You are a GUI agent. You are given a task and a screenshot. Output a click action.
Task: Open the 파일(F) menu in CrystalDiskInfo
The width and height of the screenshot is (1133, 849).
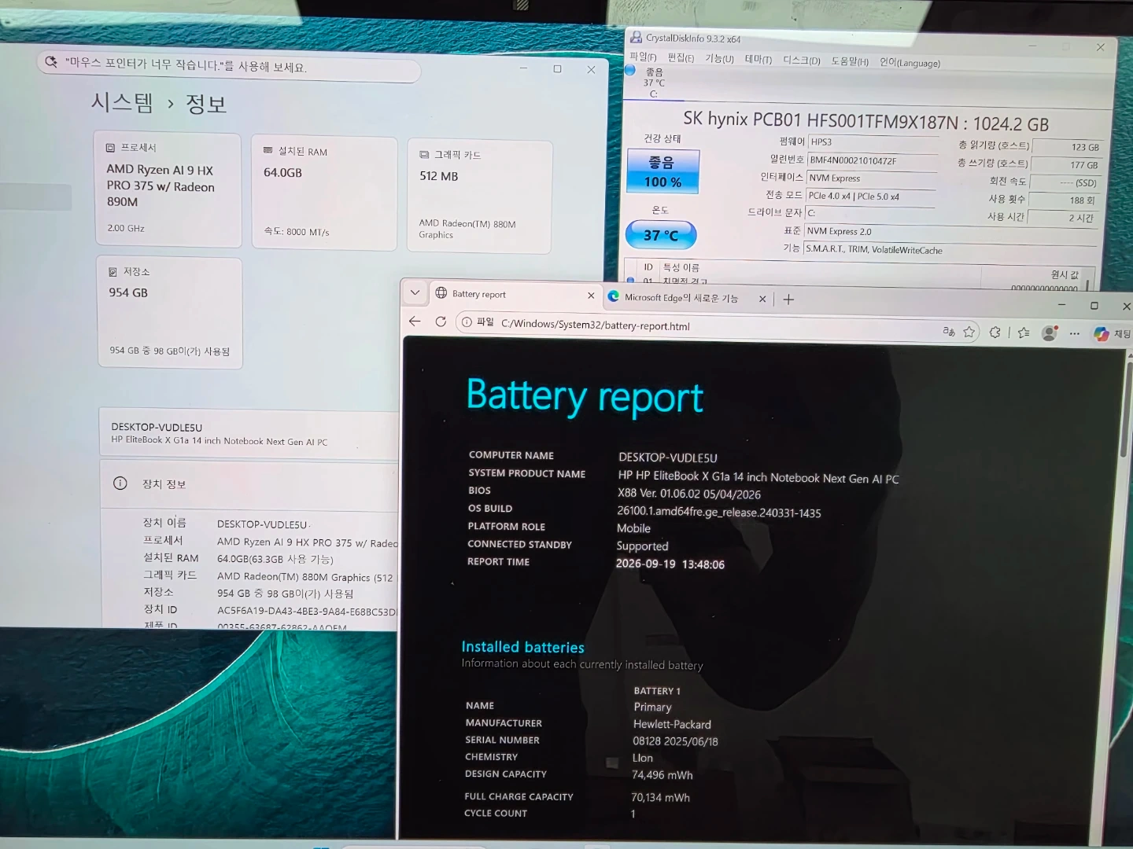pyautogui.click(x=643, y=57)
